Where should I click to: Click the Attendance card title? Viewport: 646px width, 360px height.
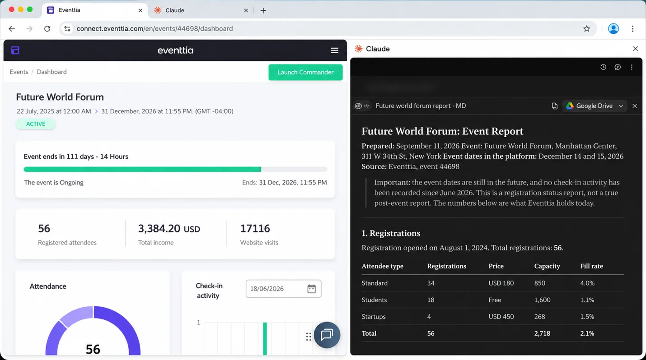[48, 286]
